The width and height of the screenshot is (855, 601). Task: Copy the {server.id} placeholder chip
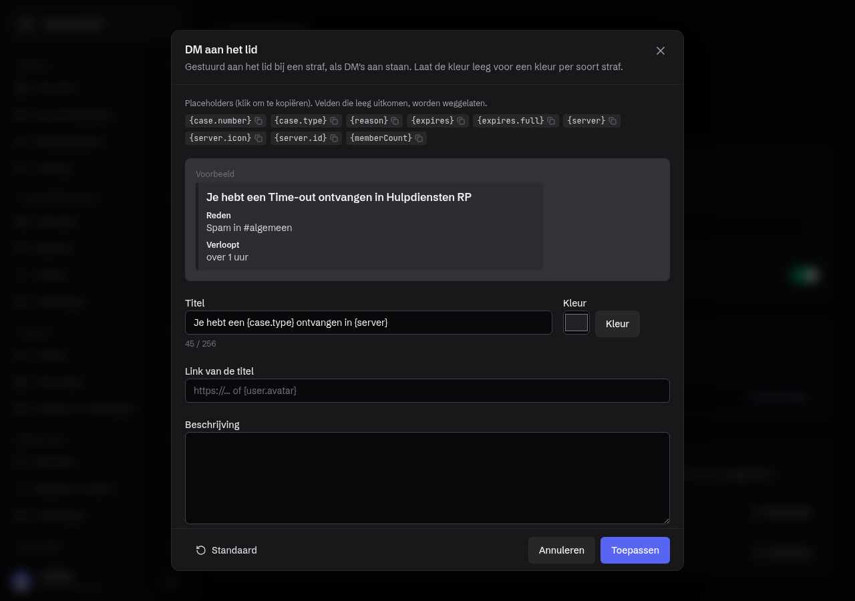coord(306,138)
